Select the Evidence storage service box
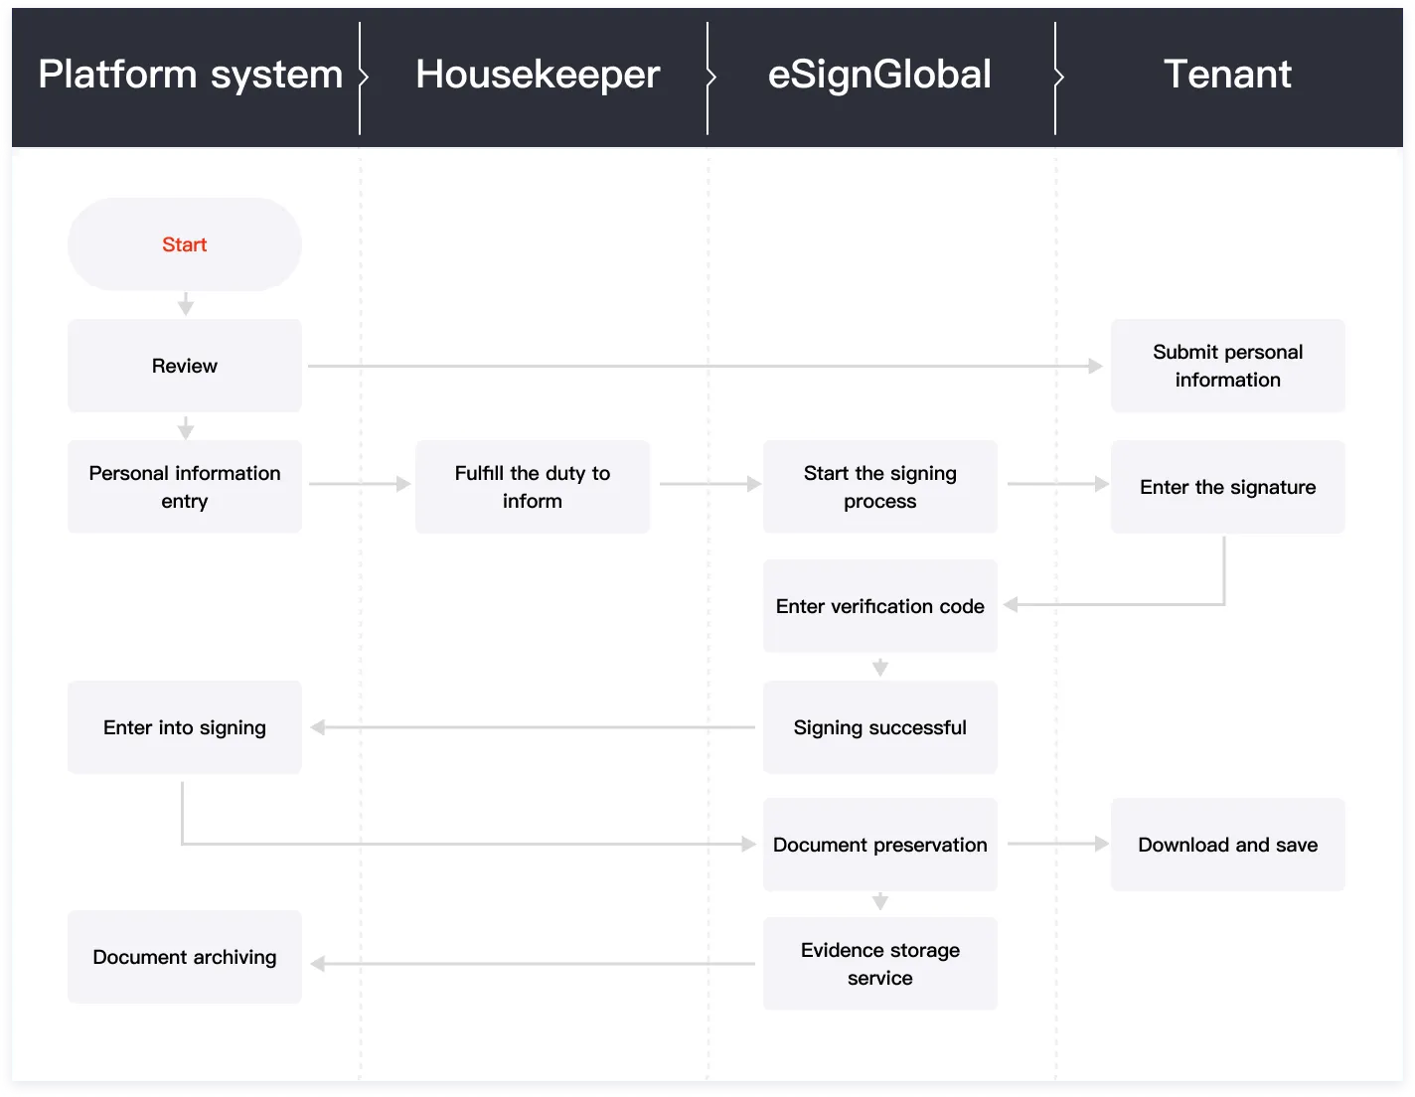This screenshot has width=1415, height=1097. pyautogui.click(x=880, y=964)
